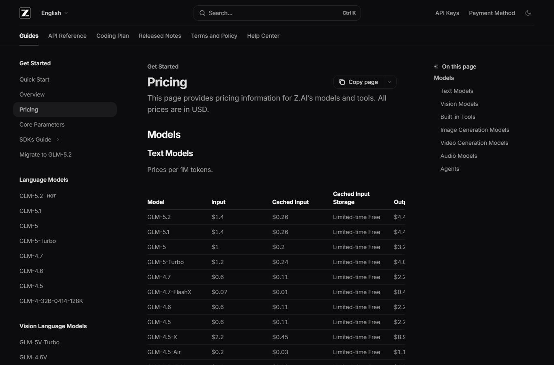
Task: Click the copy icon in Copy page
Action: [x=342, y=82]
